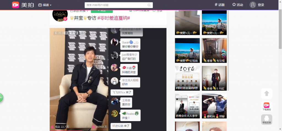This screenshot has height=131, width=282.
Task: Open the # 话题 topics menu
Action: pos(220,5)
